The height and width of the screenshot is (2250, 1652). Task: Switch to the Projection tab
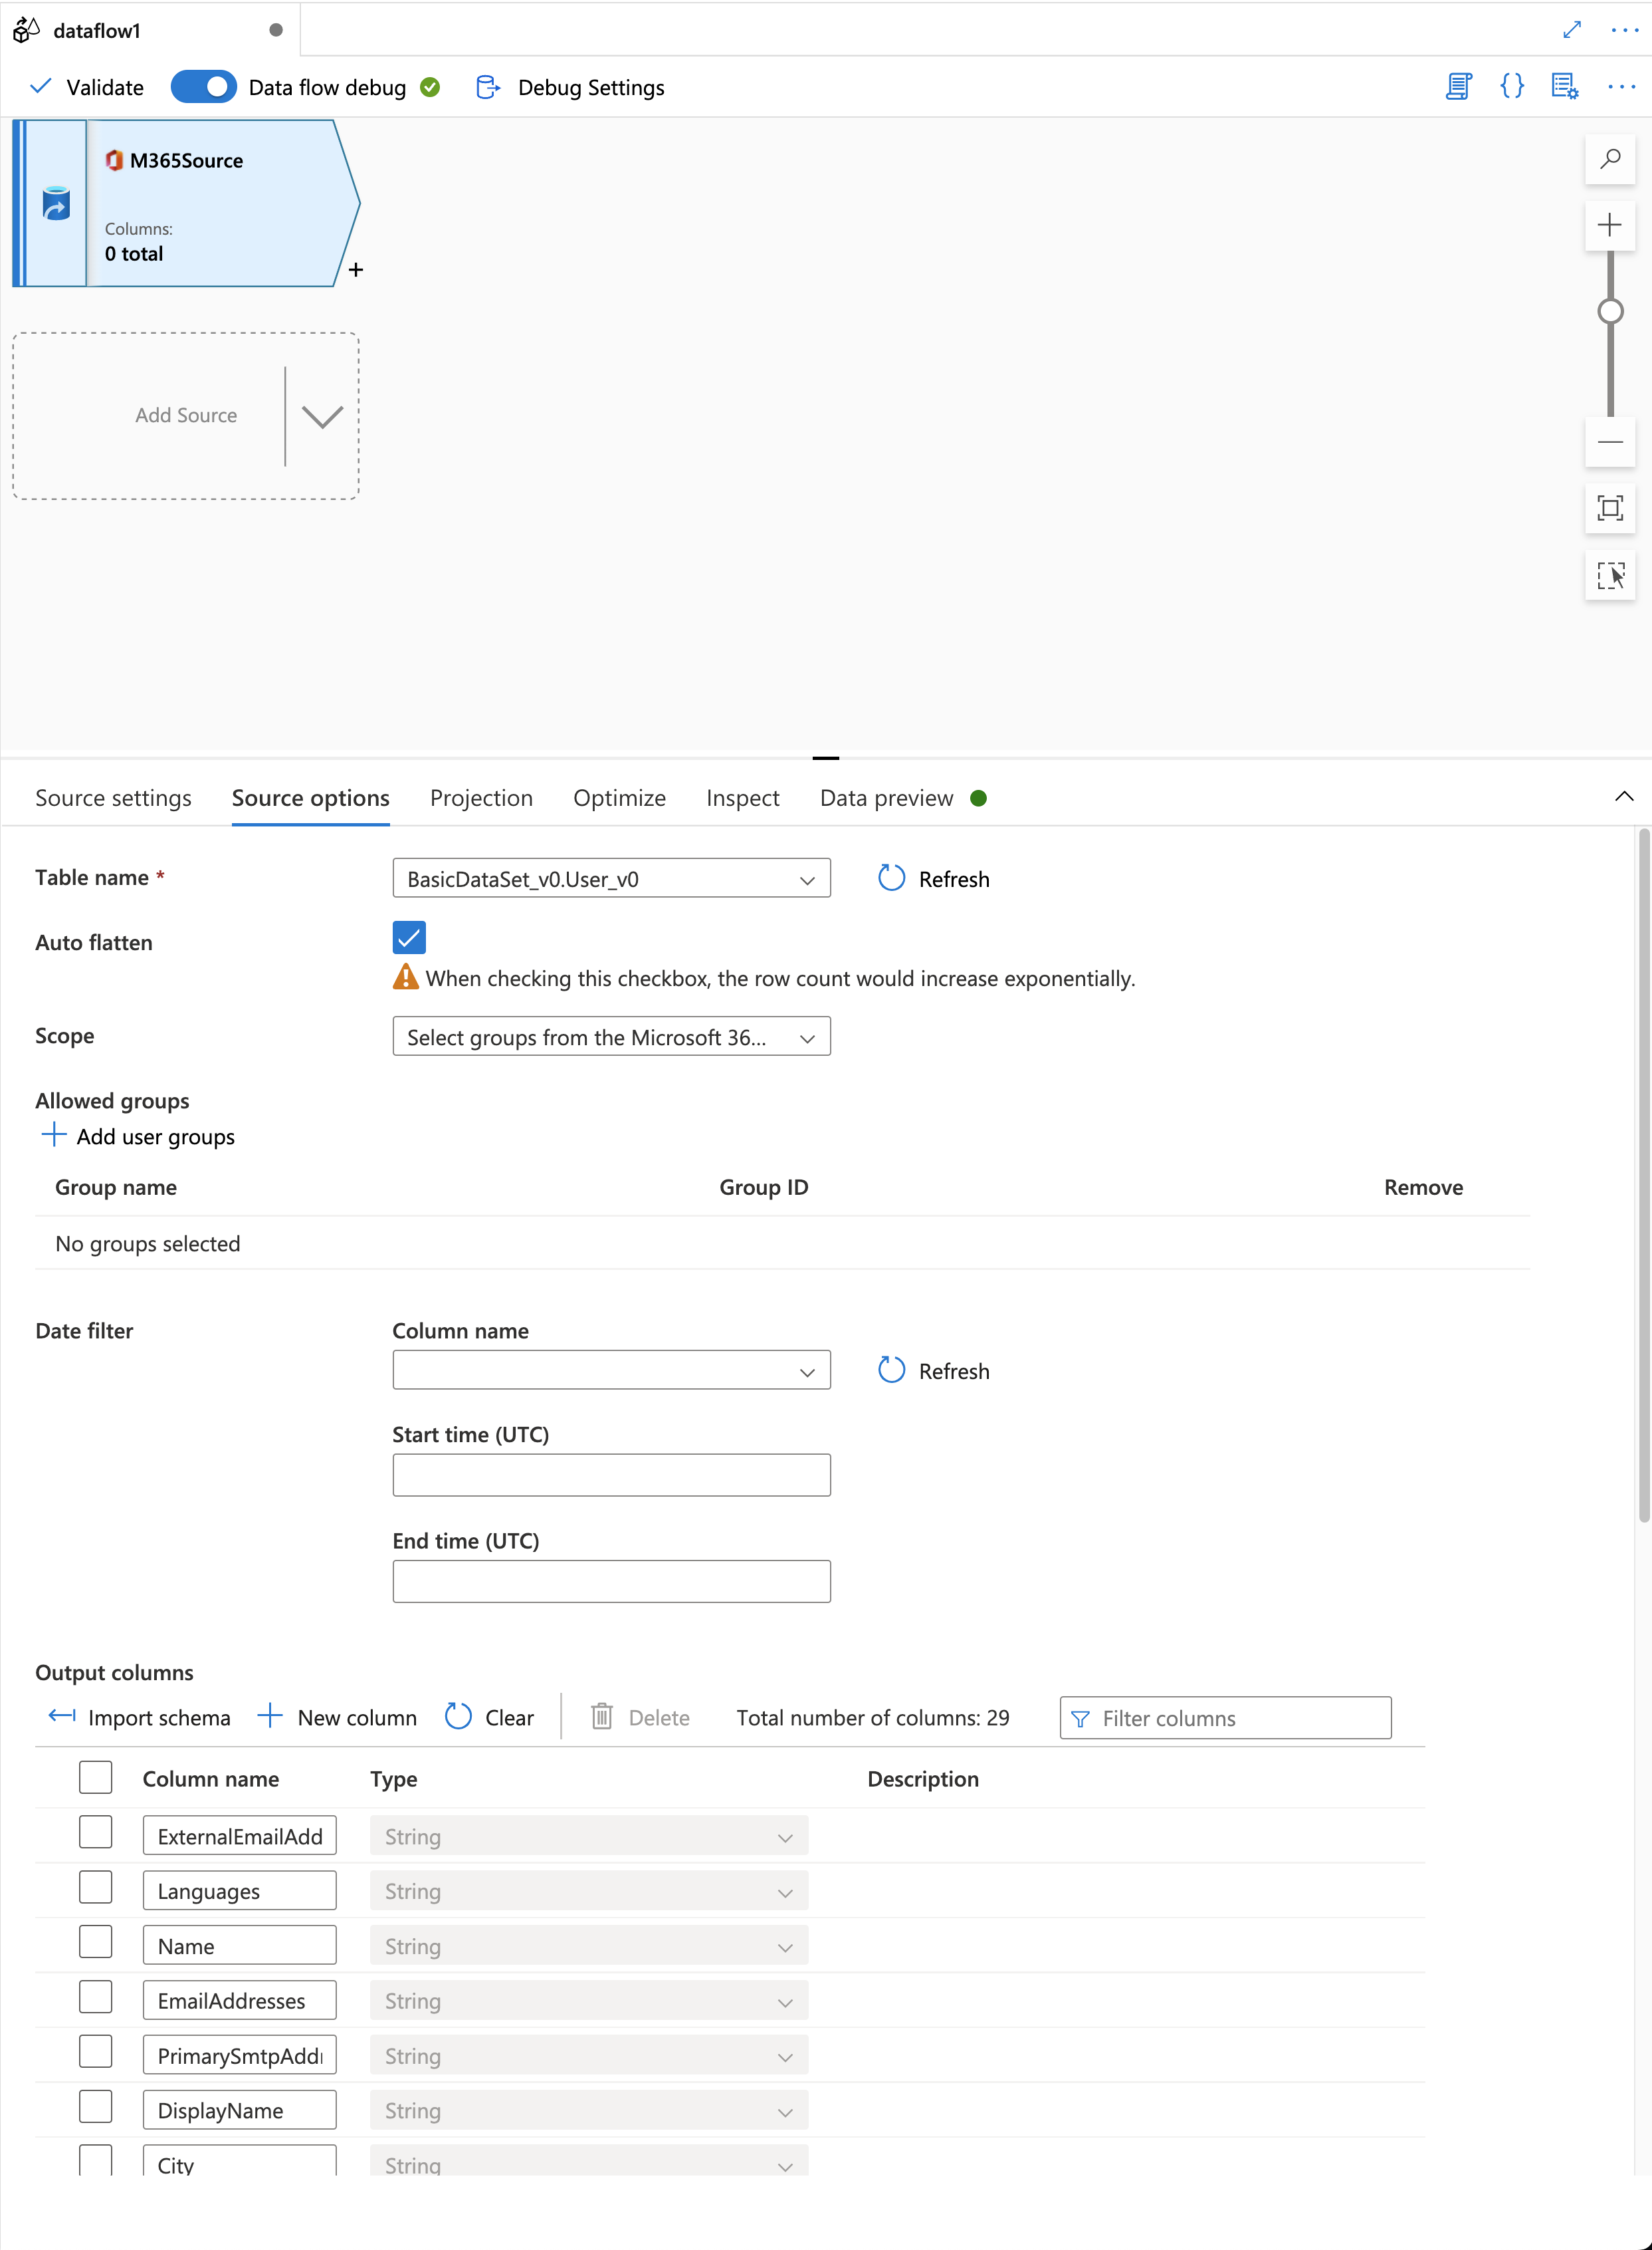coord(482,799)
